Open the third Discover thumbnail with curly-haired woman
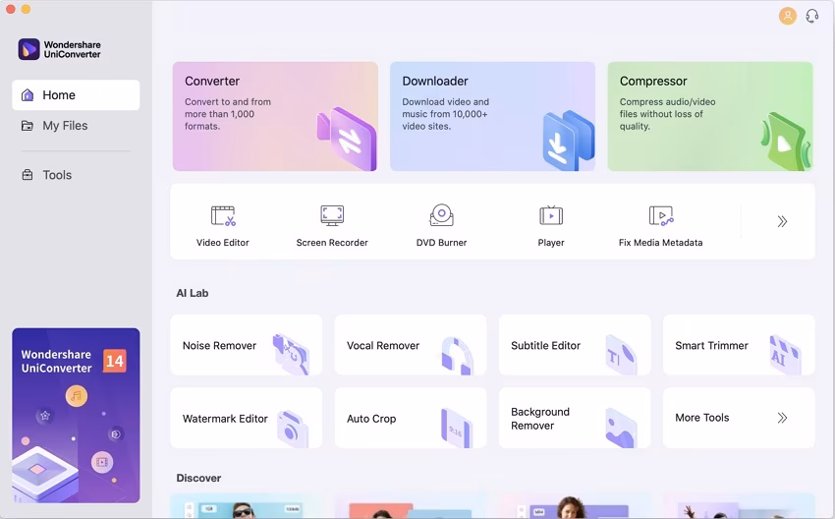 point(577,506)
